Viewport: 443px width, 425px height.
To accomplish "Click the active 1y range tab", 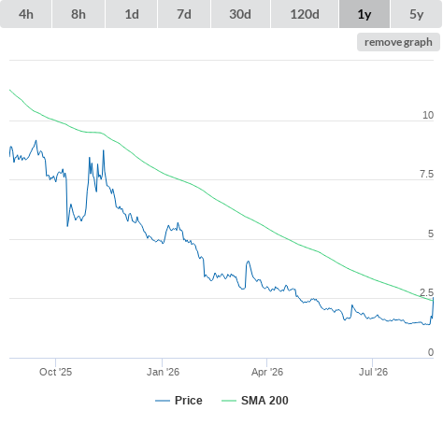I will point(364,14).
